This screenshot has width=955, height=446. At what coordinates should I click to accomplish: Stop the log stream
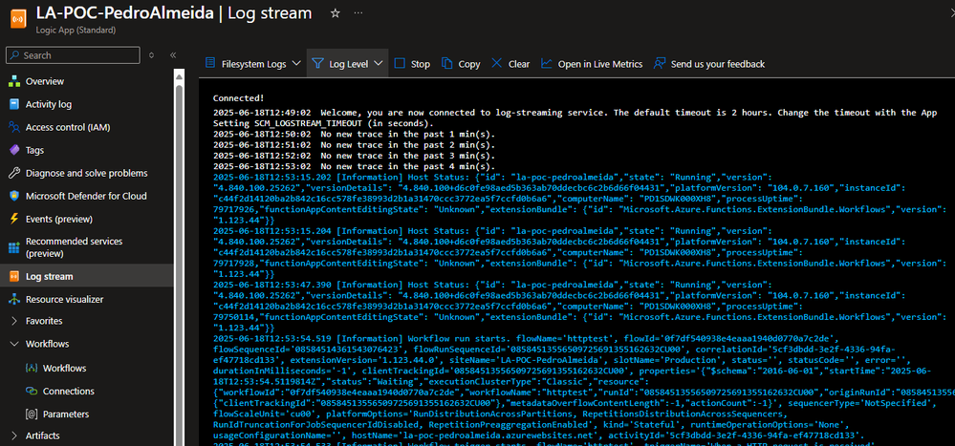412,63
